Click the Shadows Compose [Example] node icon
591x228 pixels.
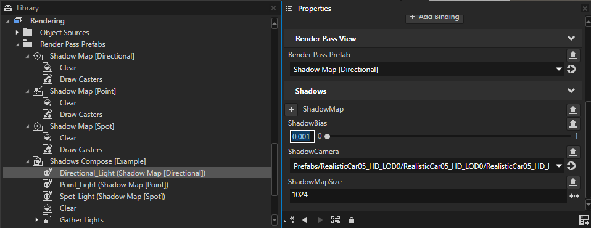click(x=37, y=161)
